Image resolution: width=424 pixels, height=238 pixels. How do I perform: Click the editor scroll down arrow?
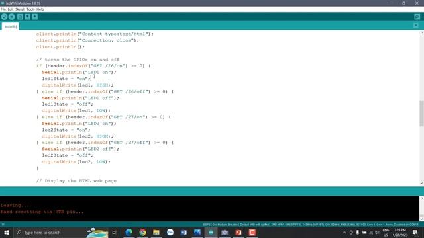pos(421,183)
